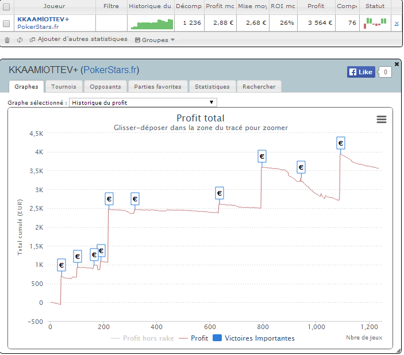404x355 pixels.
Task: Click the euro marker just above 3,5K near 800 games
Action: click(x=262, y=156)
